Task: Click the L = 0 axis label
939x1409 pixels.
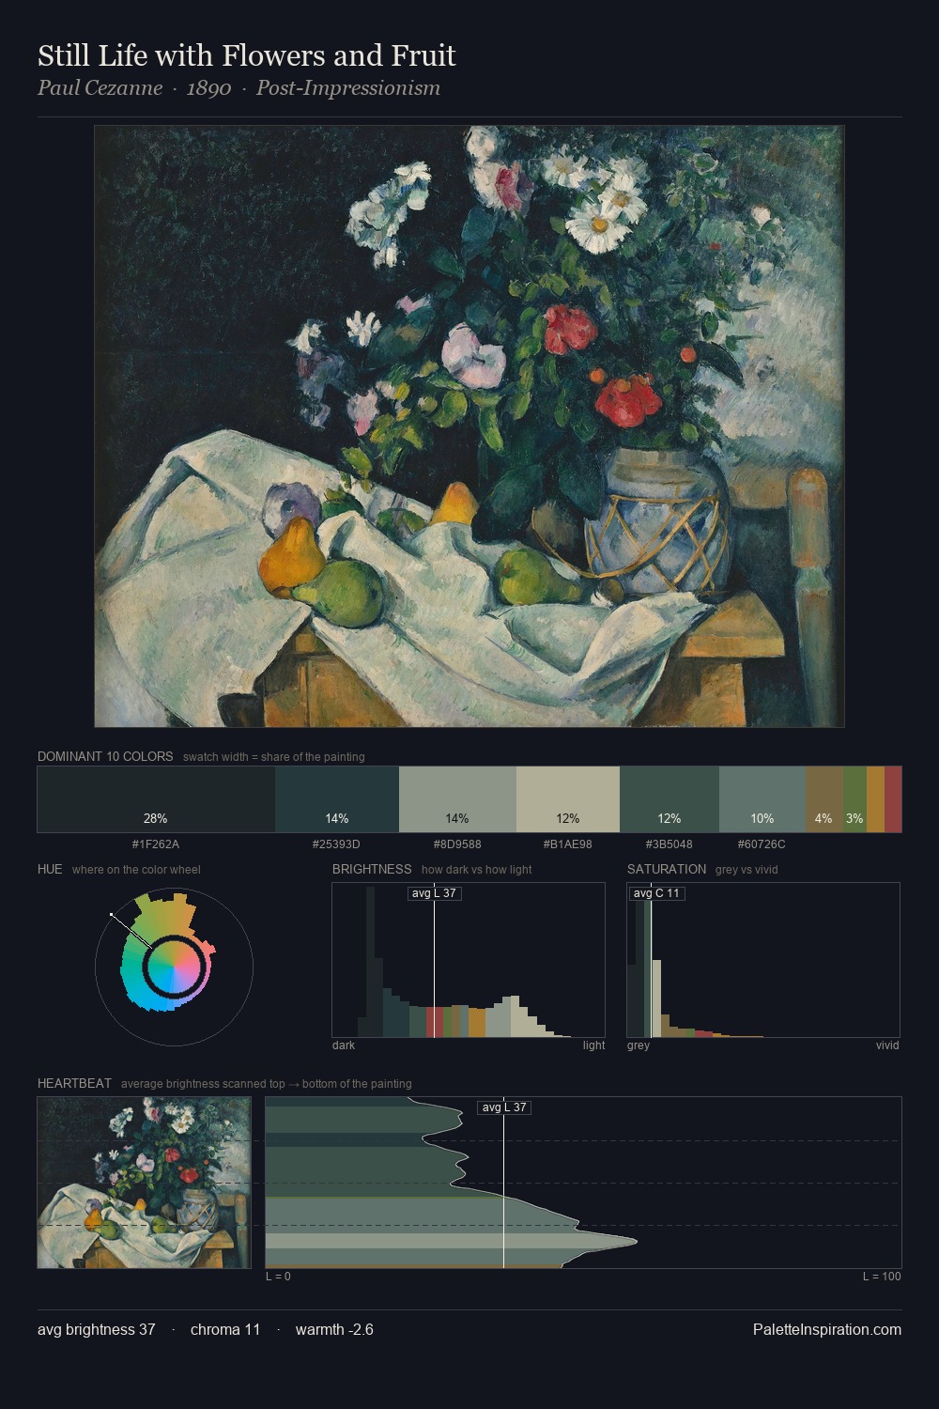Action: point(278,1277)
